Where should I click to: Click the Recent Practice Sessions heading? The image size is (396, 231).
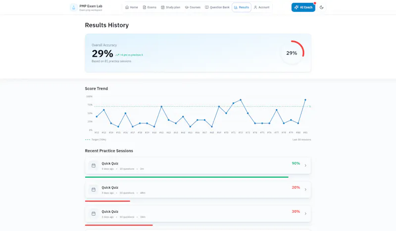tap(109, 151)
